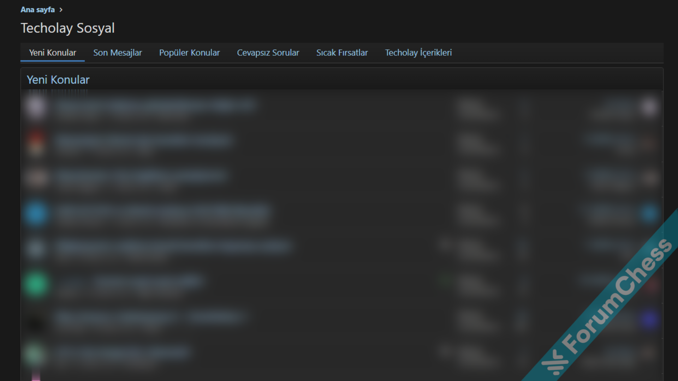Click the Yeni Konular section heading link

[58, 80]
